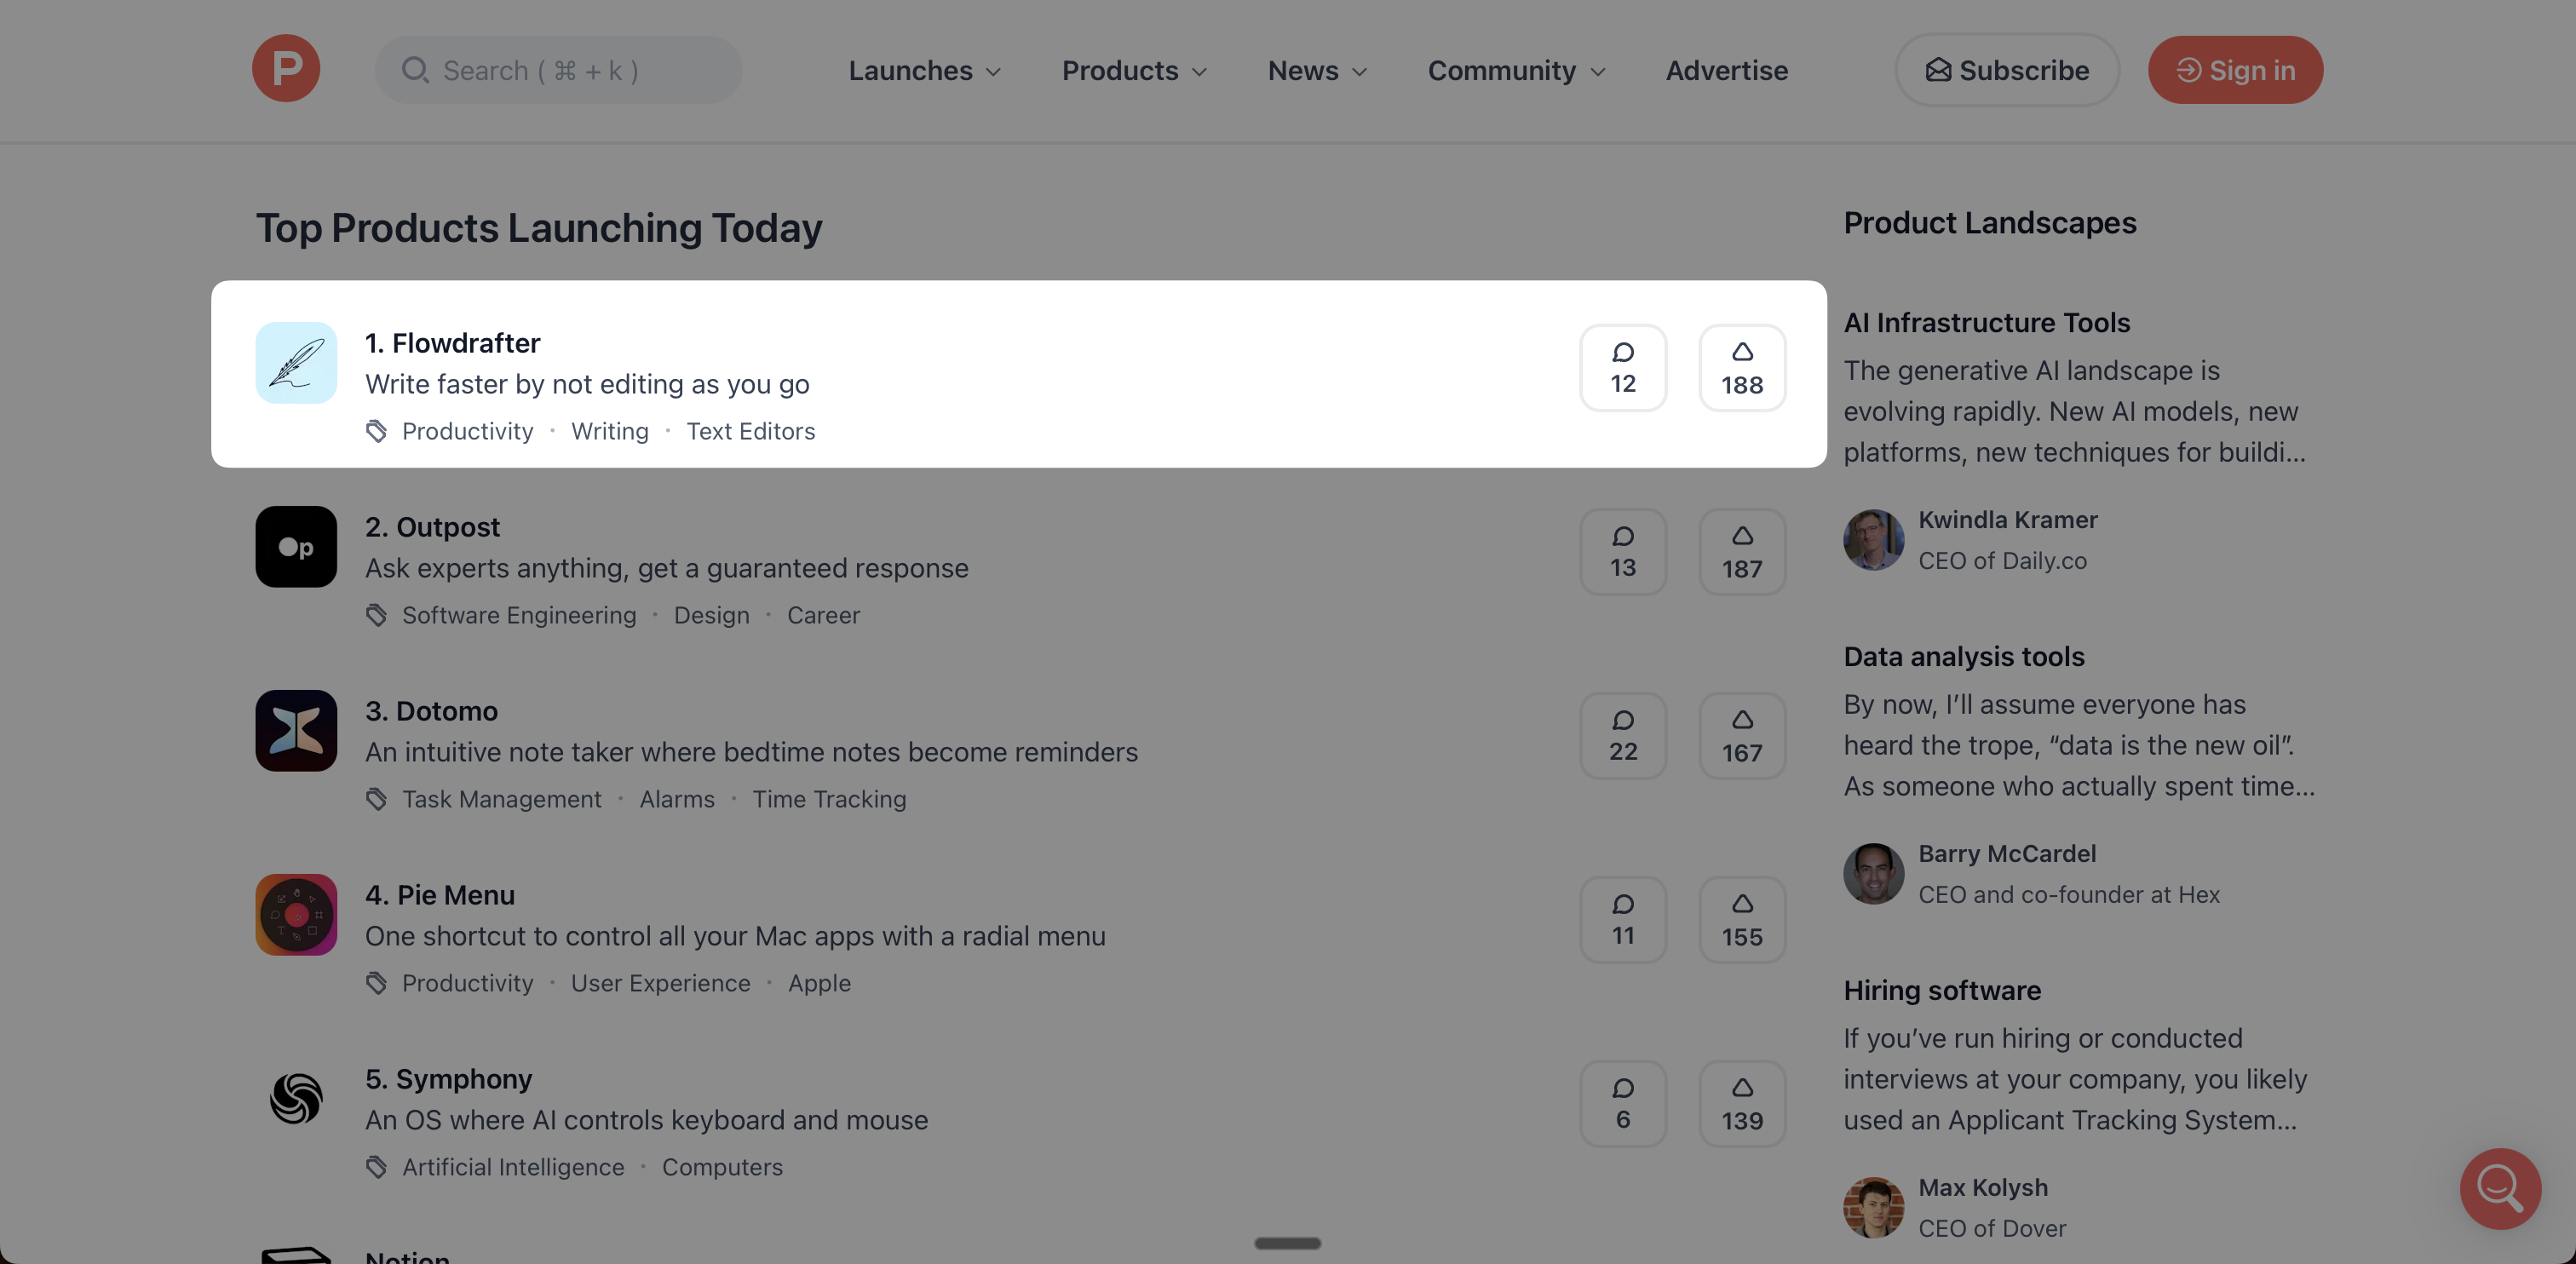Open the Symphony swirl icon

tap(296, 1099)
